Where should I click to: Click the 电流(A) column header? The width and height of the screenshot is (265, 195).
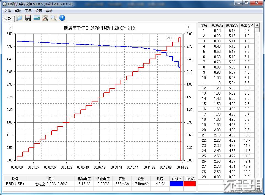click(x=217, y=26)
